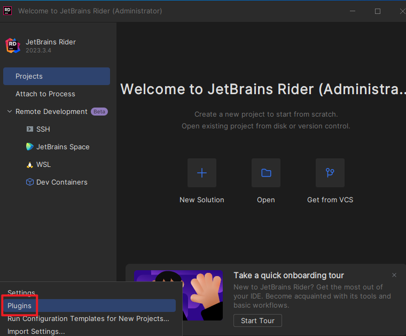
Task: Minimize the Rider welcome window
Action: (353, 11)
